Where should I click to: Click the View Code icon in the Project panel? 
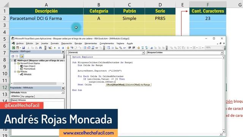13,56
